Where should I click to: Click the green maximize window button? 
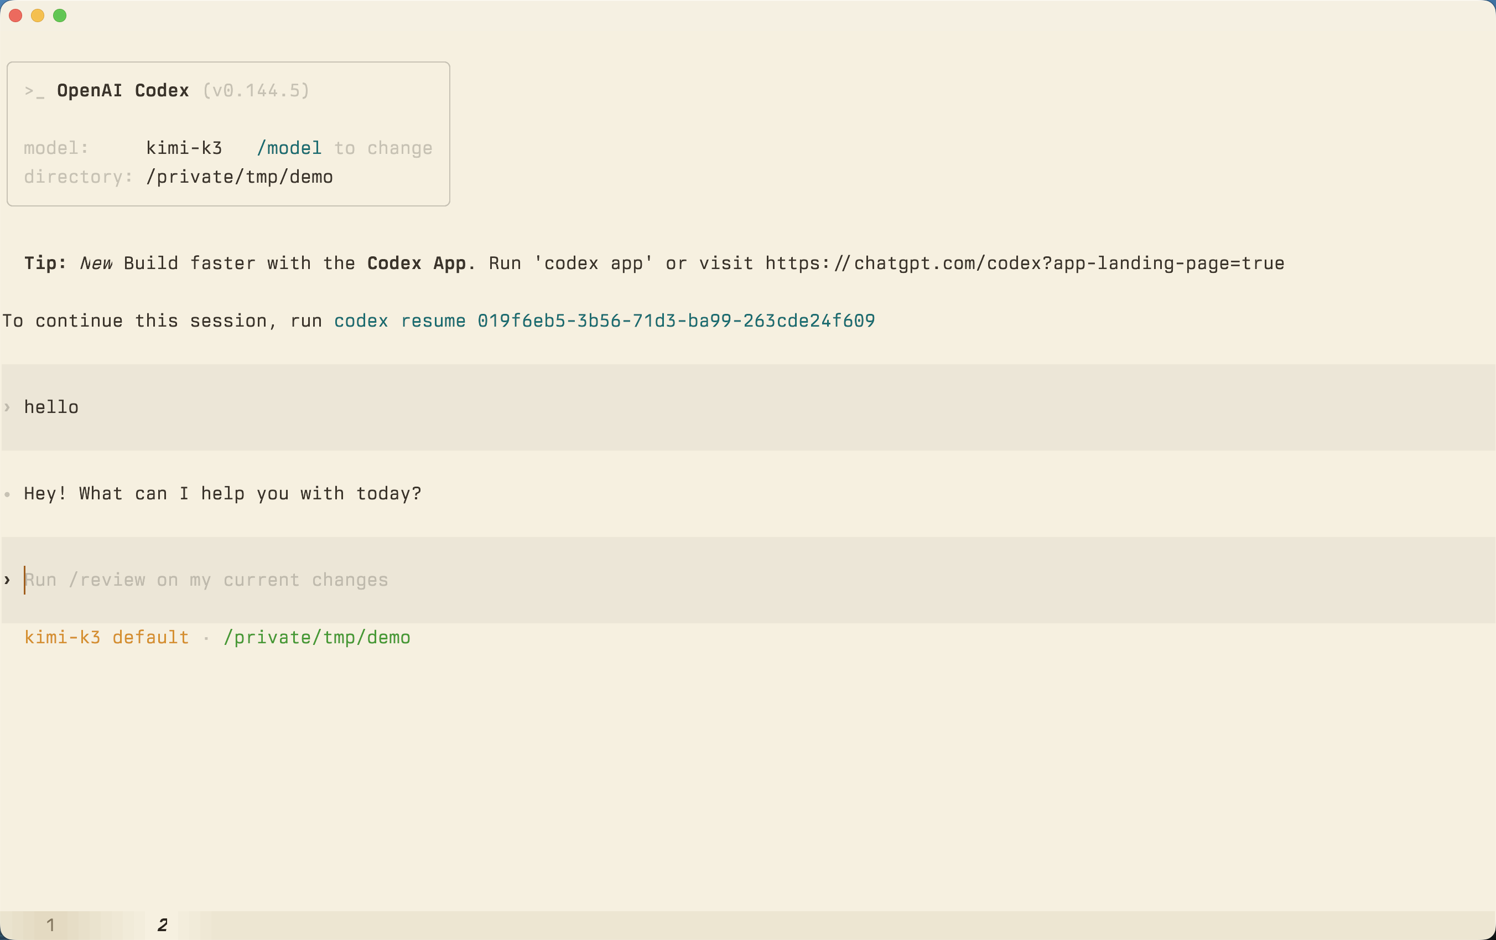click(60, 16)
